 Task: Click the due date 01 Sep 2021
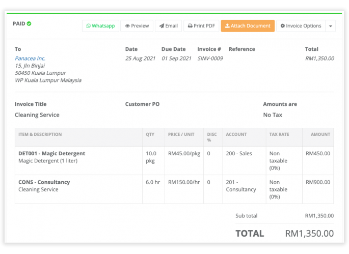[x=176, y=58]
